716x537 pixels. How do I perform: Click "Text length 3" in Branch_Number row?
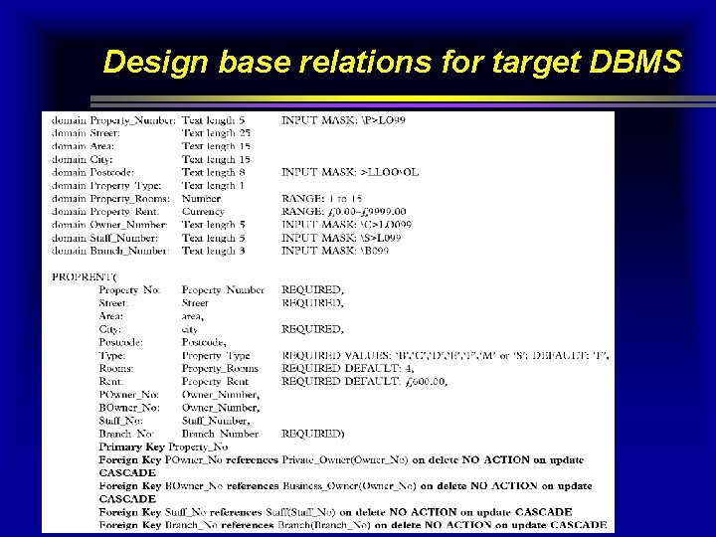click(x=213, y=252)
